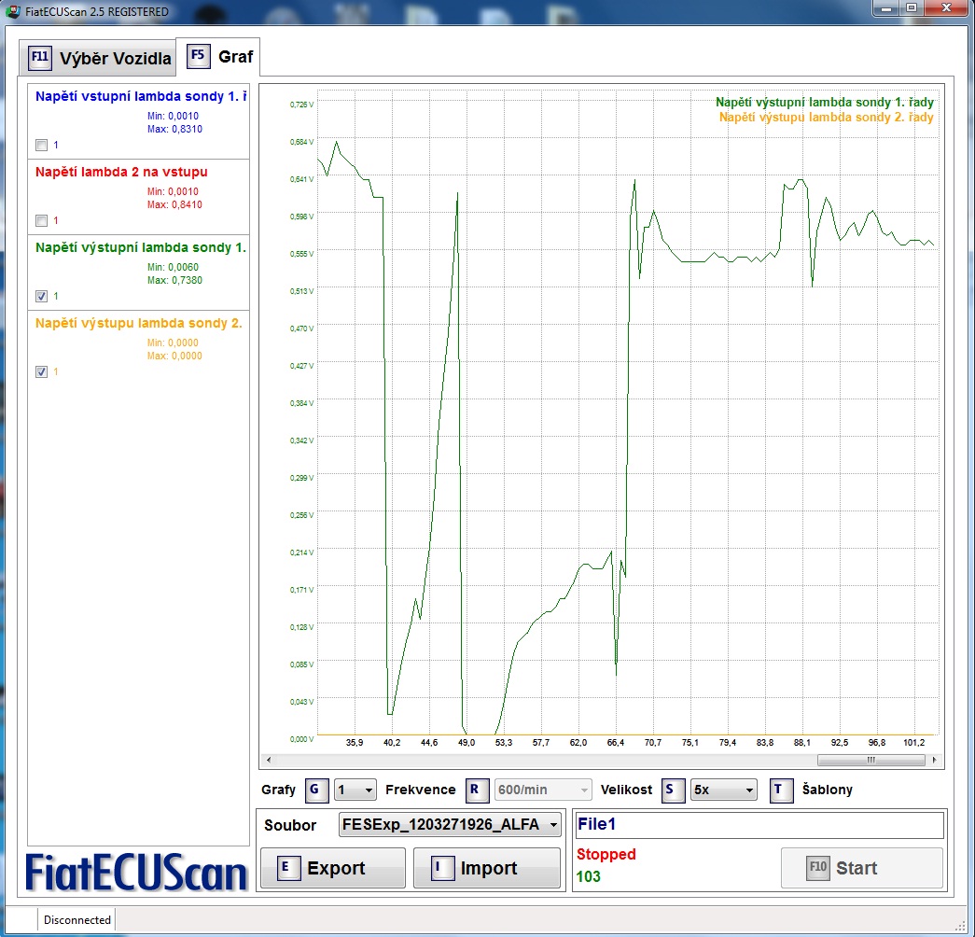Click the FiatECUScan icon in title bar
Viewport: 975px width, 937px height.
click(12, 11)
